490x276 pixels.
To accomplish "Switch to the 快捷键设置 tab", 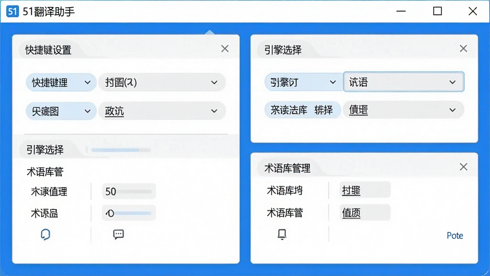I will pyautogui.click(x=48, y=50).
